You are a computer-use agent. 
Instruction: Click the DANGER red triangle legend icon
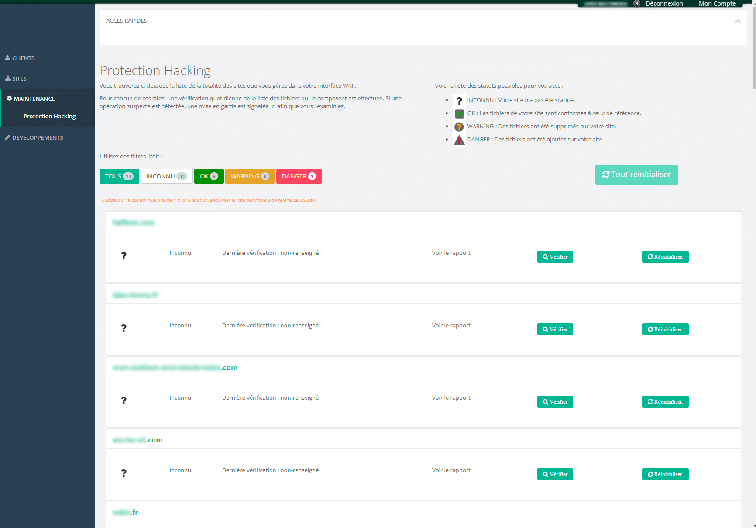[x=459, y=140]
